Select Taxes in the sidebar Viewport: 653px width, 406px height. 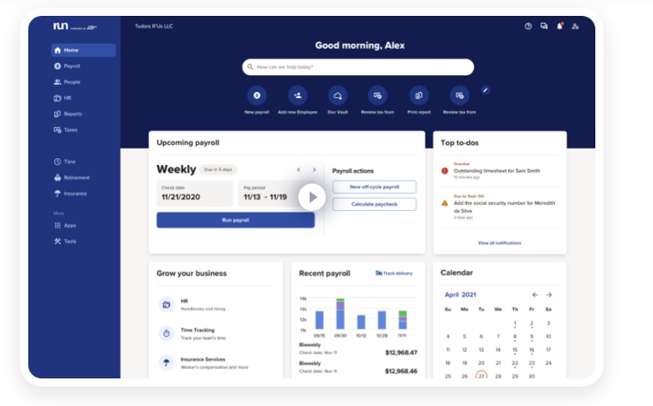point(66,130)
